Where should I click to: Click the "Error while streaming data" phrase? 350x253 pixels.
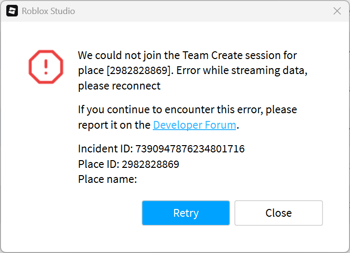click(x=242, y=71)
